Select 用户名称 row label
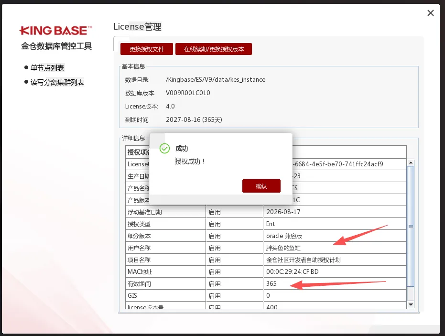This screenshot has width=445, height=336. (139, 248)
